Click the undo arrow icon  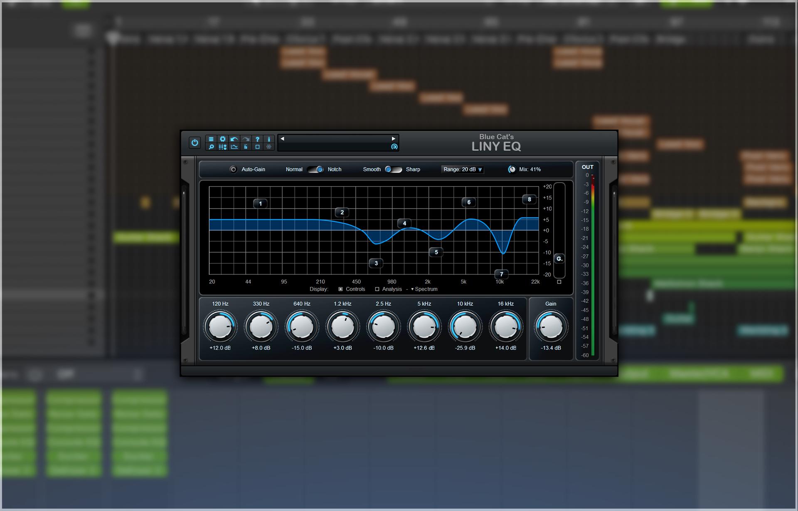[234, 139]
